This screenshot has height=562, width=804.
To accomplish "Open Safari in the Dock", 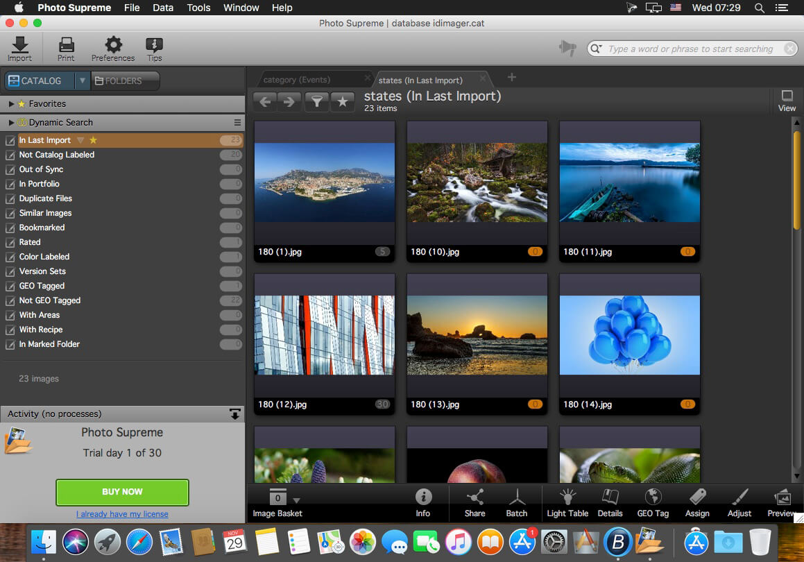I will [x=139, y=542].
